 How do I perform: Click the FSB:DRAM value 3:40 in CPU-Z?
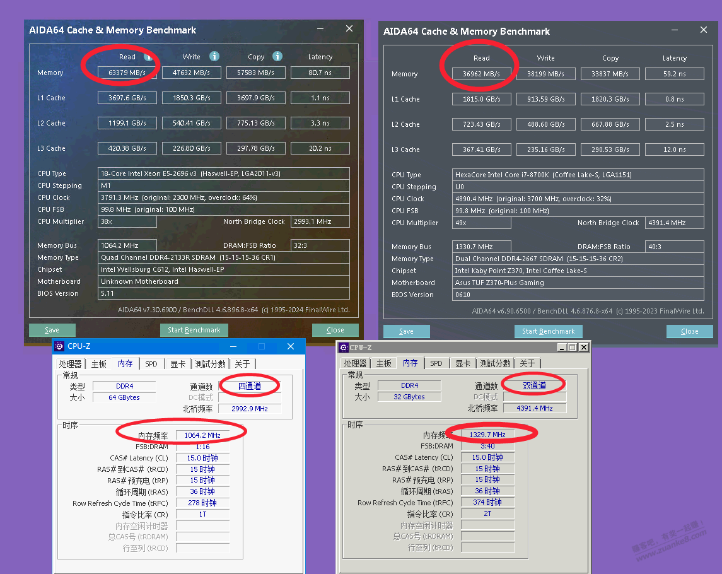click(487, 447)
